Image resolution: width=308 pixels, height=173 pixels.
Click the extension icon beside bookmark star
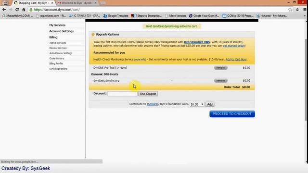pos(297,10)
